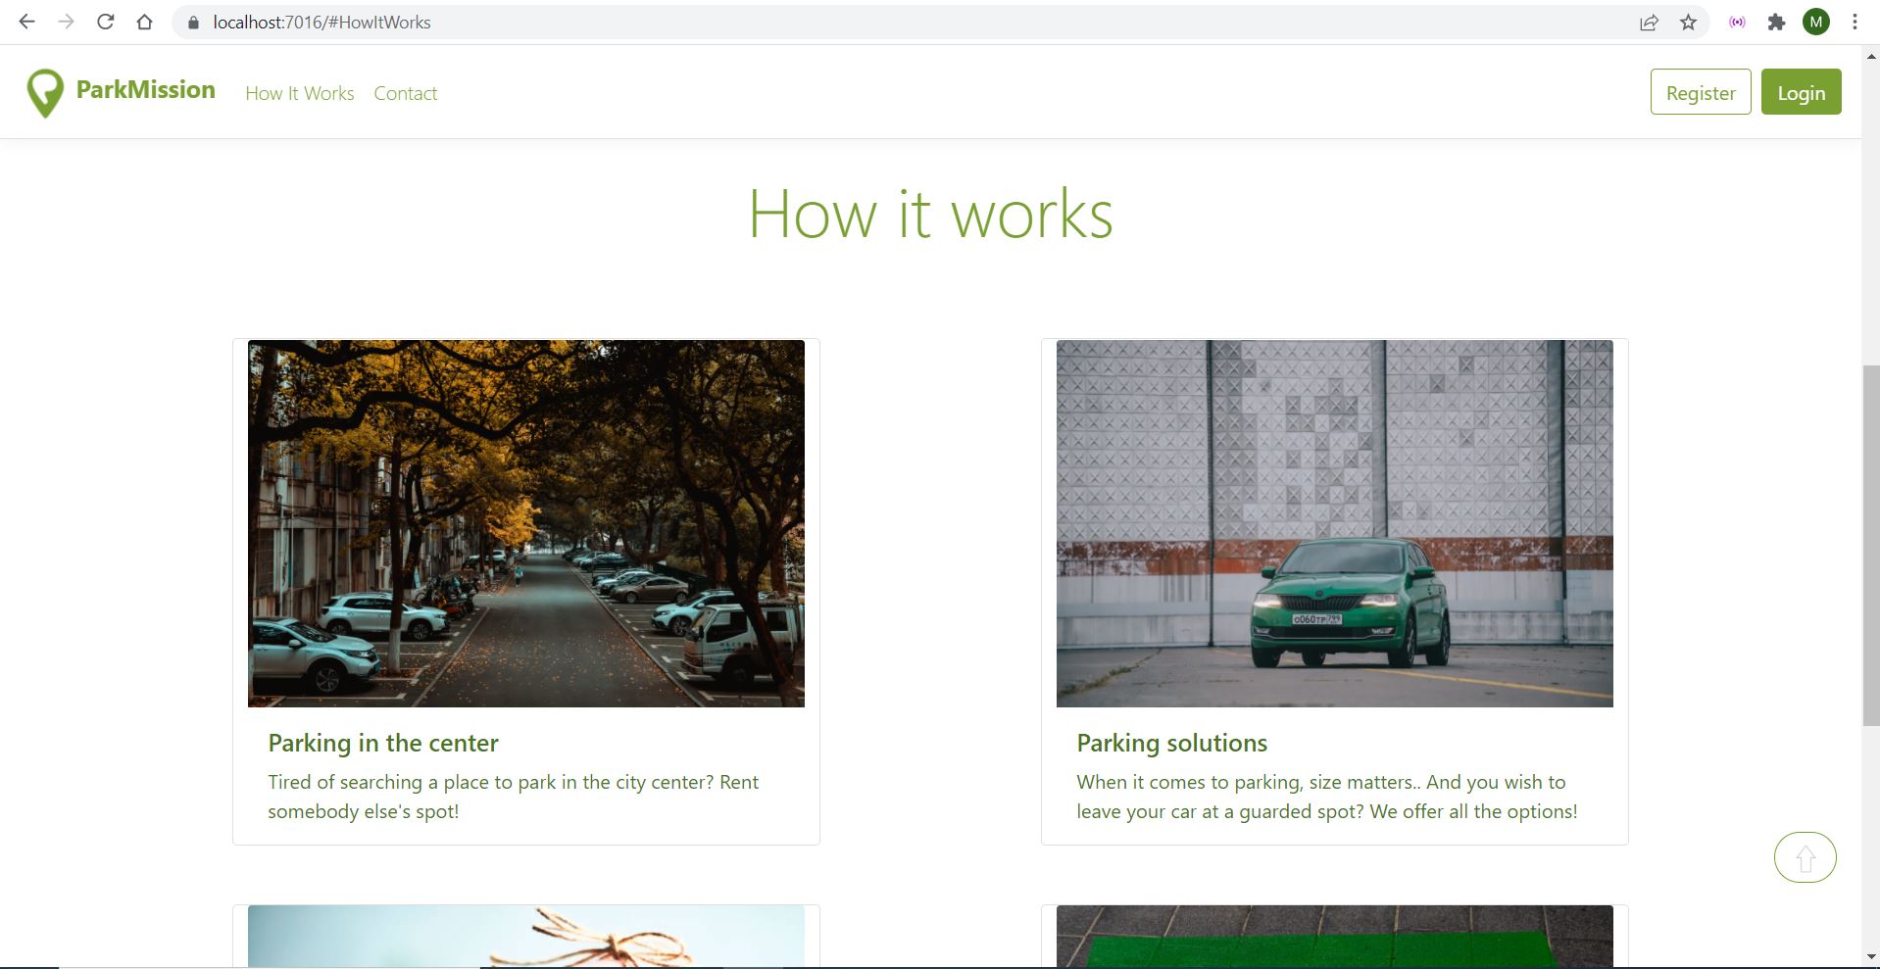Open the share dialog
Viewport: 1880px width, 969px height.
tap(1650, 22)
